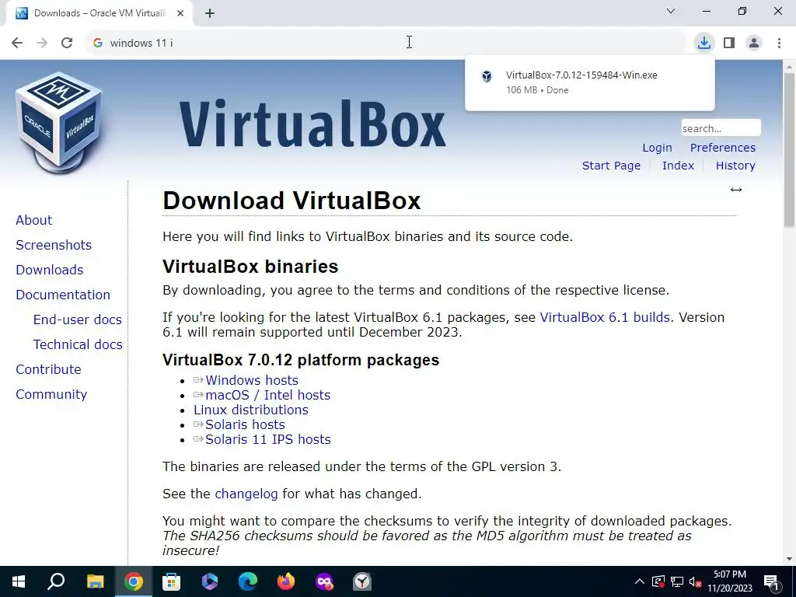Open the blue hexagon app icon in taskbar
This screenshot has width=796, height=597.
tap(209, 581)
